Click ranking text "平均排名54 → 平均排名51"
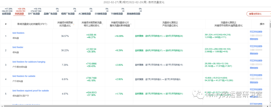Screen dimensions: 271x107 (159, 94)
